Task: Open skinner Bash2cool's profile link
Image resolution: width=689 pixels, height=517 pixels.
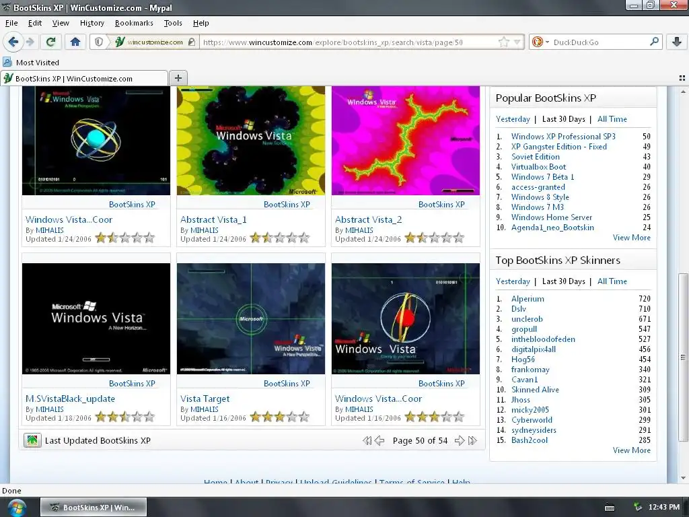Action: tap(530, 440)
